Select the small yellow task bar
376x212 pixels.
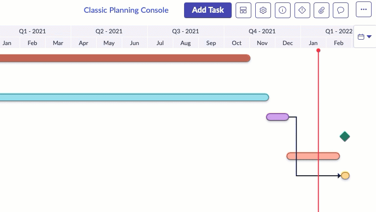pos(345,176)
